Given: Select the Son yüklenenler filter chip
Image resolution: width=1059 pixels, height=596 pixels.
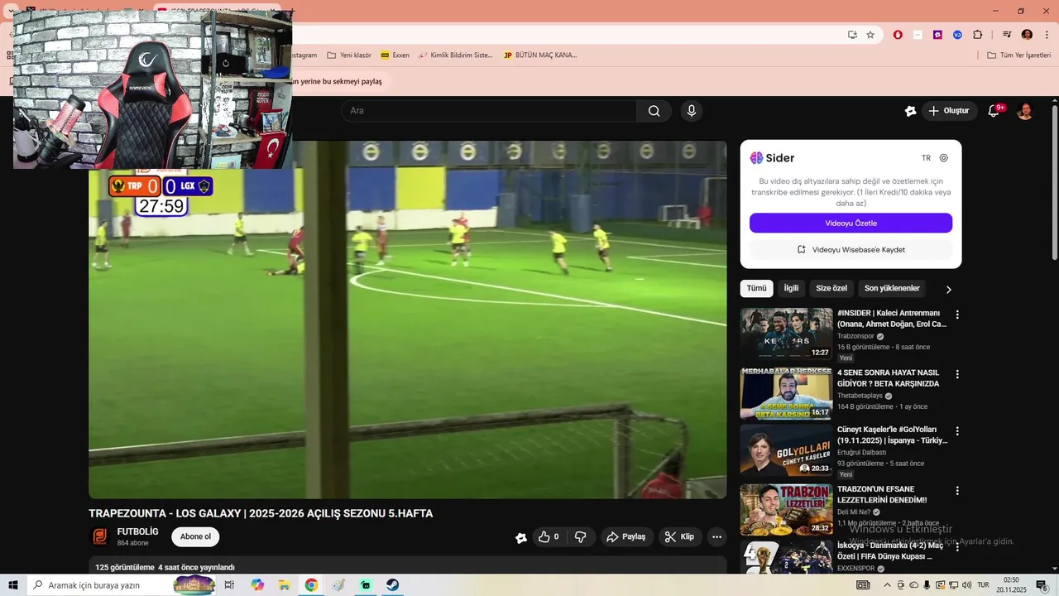Looking at the screenshot, I should (x=892, y=289).
